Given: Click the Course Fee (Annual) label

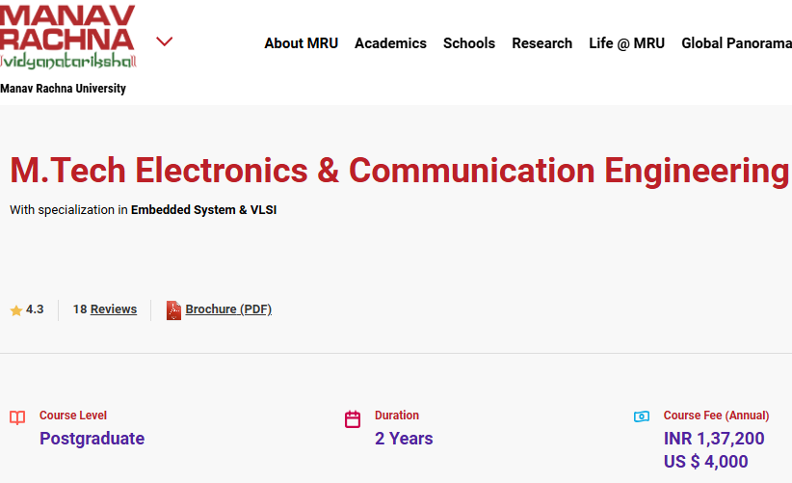Looking at the screenshot, I should point(716,416).
